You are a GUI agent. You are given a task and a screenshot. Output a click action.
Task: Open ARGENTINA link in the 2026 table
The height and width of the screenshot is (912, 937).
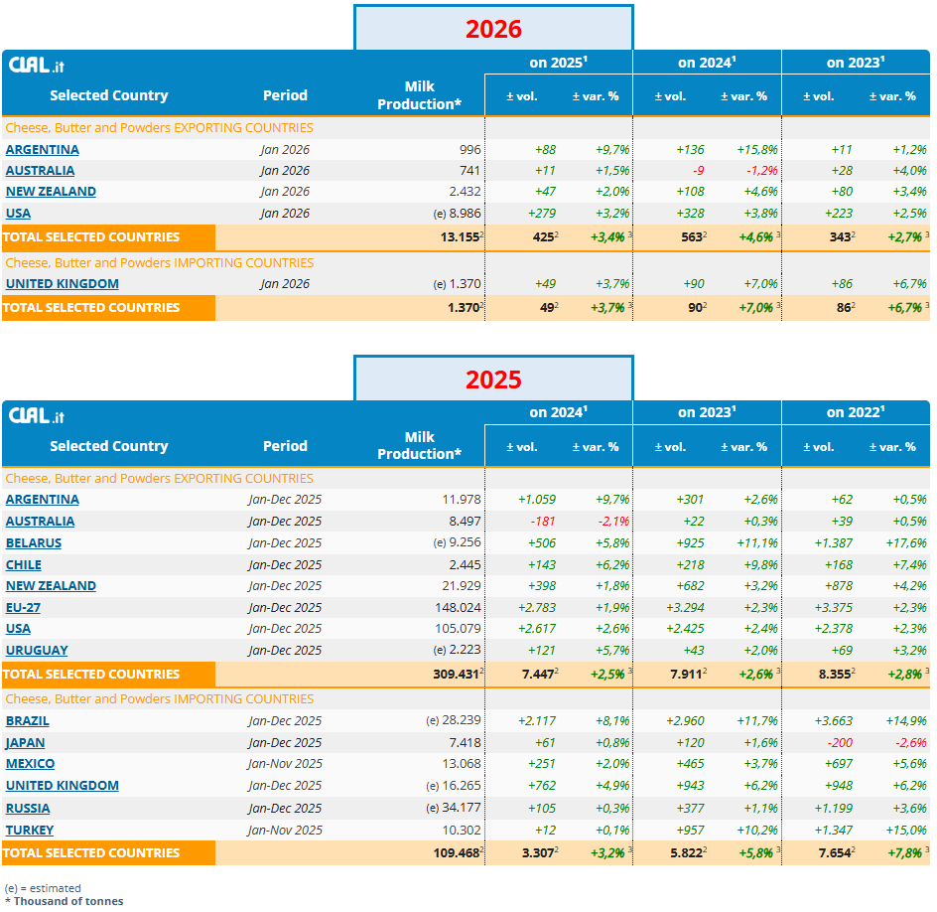(43, 150)
